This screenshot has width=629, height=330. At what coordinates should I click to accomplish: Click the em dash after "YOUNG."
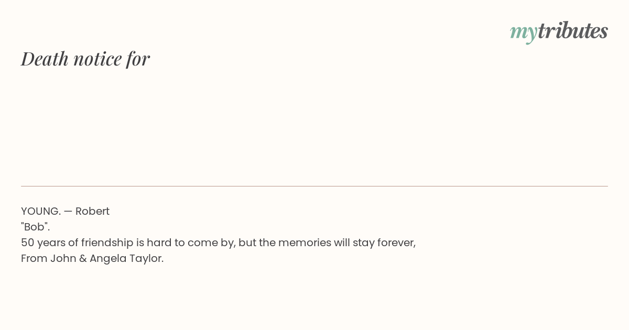(68, 211)
